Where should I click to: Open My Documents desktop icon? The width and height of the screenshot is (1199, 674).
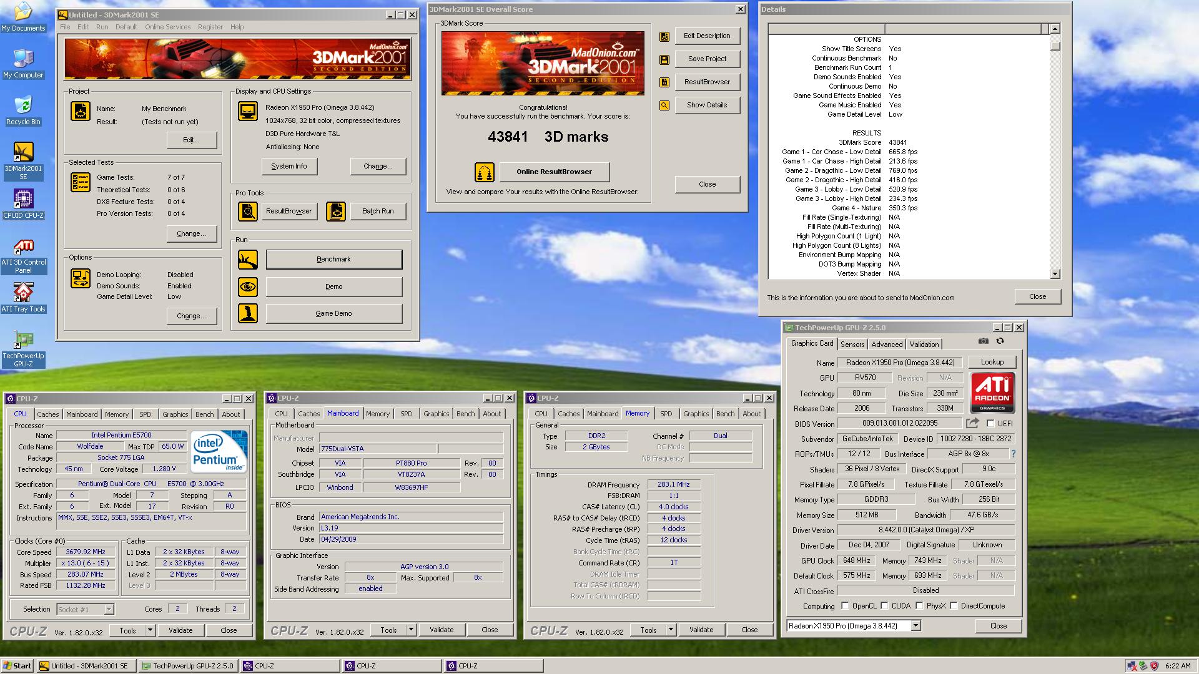coord(23,17)
